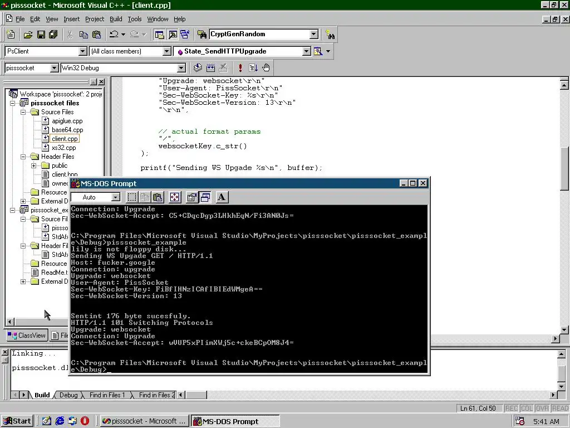This screenshot has height=428, width=570.
Task: Click the WizardBar actions wand icon
Action: (318, 51)
